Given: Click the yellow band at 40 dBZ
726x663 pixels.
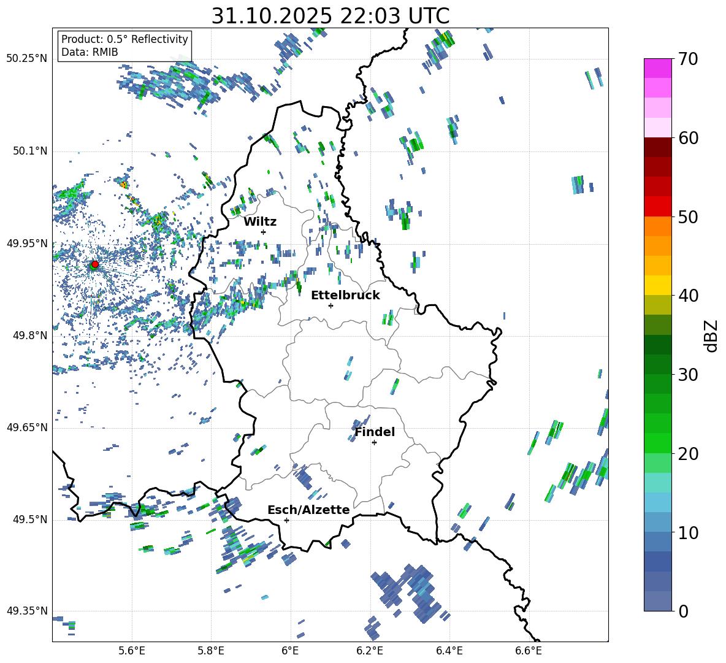Looking at the screenshot, I should pos(657,285).
